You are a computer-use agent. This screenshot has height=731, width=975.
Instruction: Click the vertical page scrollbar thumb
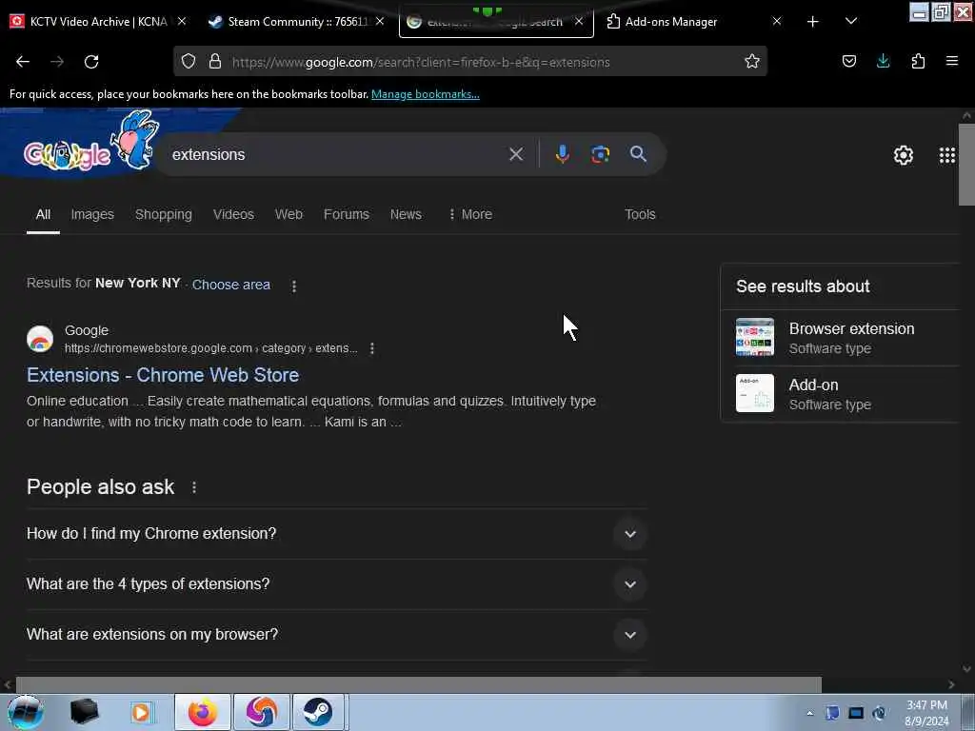click(x=966, y=165)
